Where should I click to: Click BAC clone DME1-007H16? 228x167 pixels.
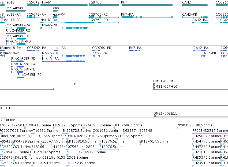[191, 89]
